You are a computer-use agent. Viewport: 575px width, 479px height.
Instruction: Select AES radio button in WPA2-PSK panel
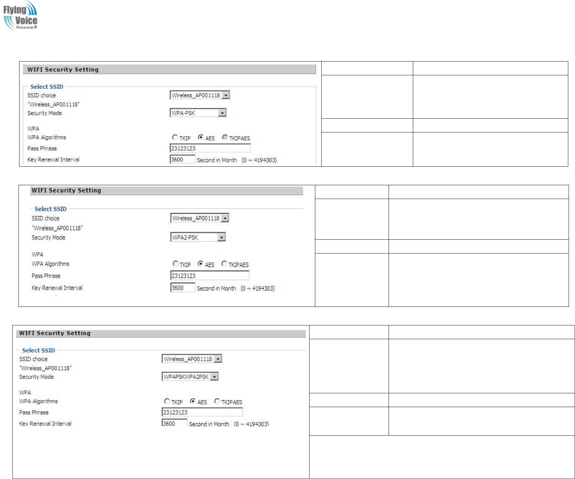click(201, 264)
